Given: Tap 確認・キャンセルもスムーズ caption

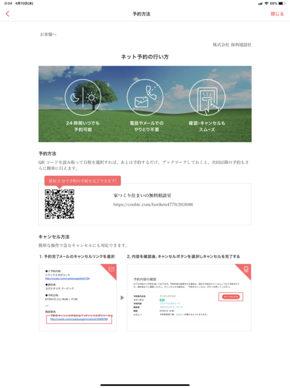Looking at the screenshot, I should tap(207, 126).
